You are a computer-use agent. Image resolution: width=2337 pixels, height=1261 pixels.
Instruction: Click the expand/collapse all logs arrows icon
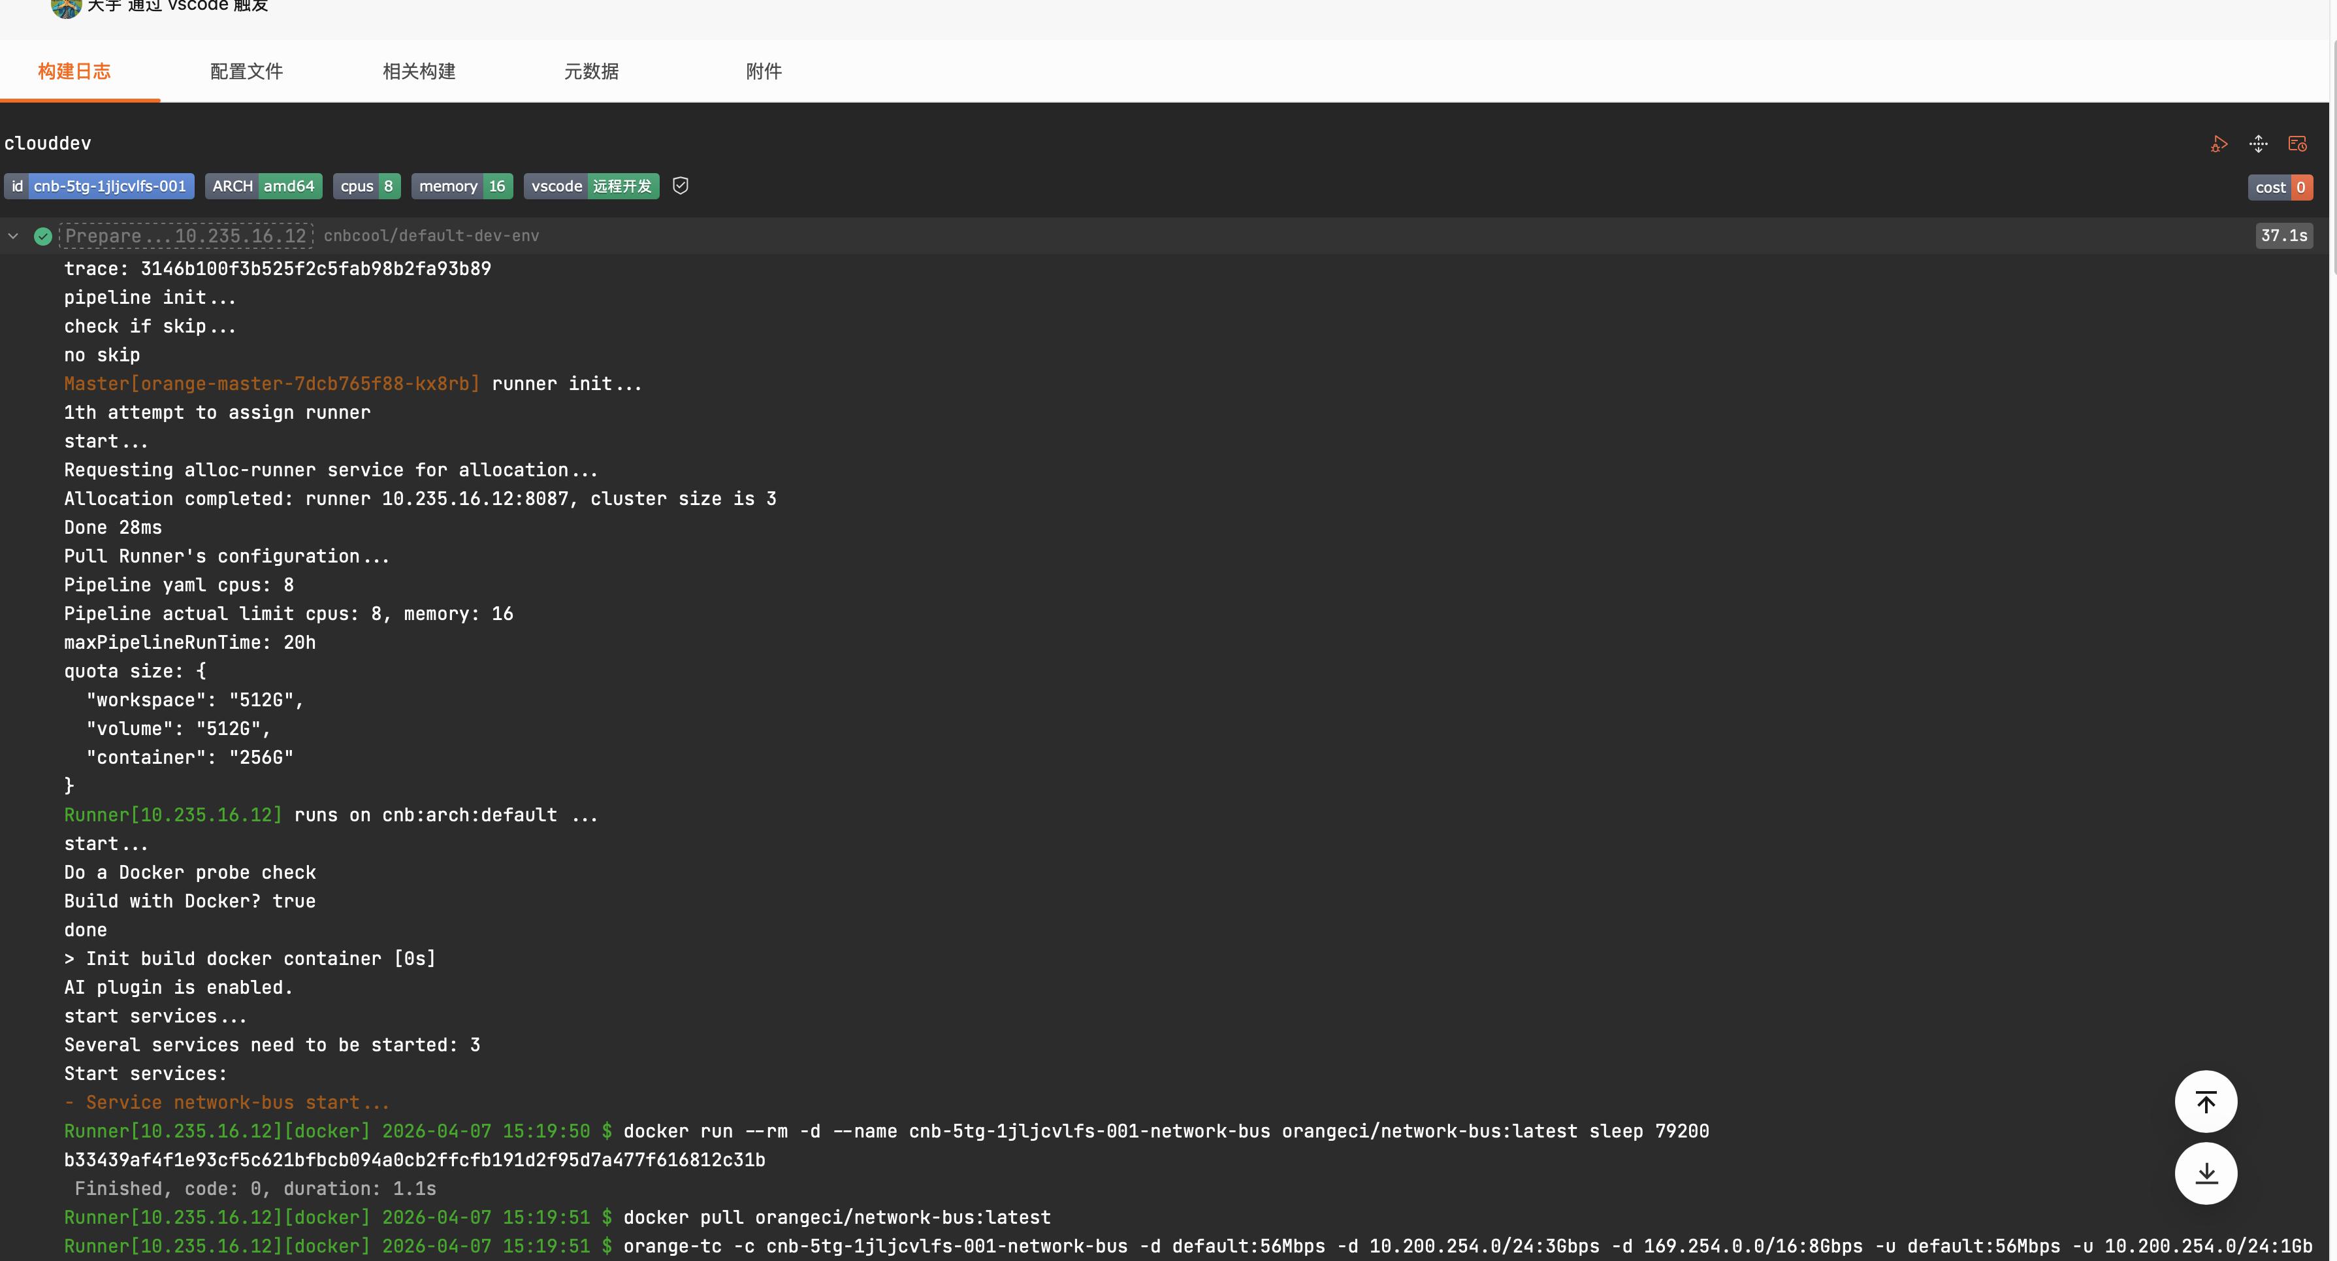click(2258, 144)
